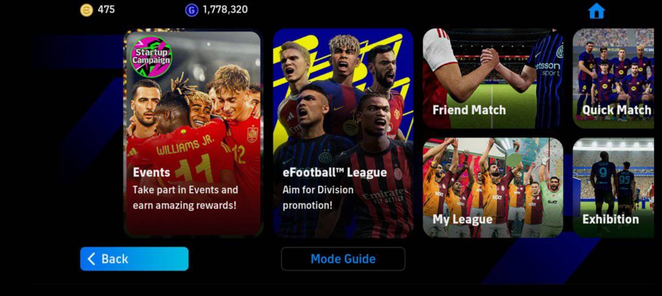Click the eFootball League title text
This screenshot has height=296, width=662.
tap(335, 172)
